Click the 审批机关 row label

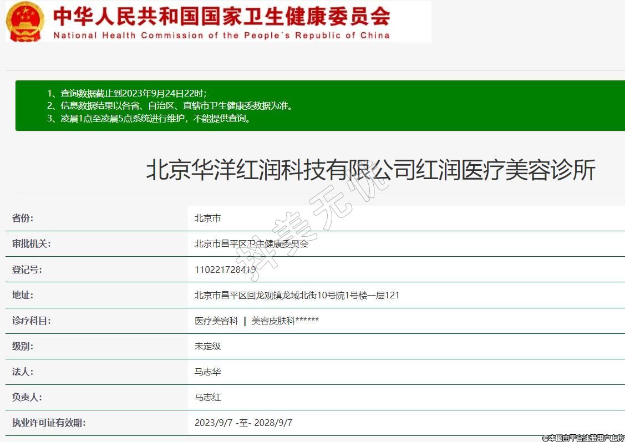(x=31, y=244)
